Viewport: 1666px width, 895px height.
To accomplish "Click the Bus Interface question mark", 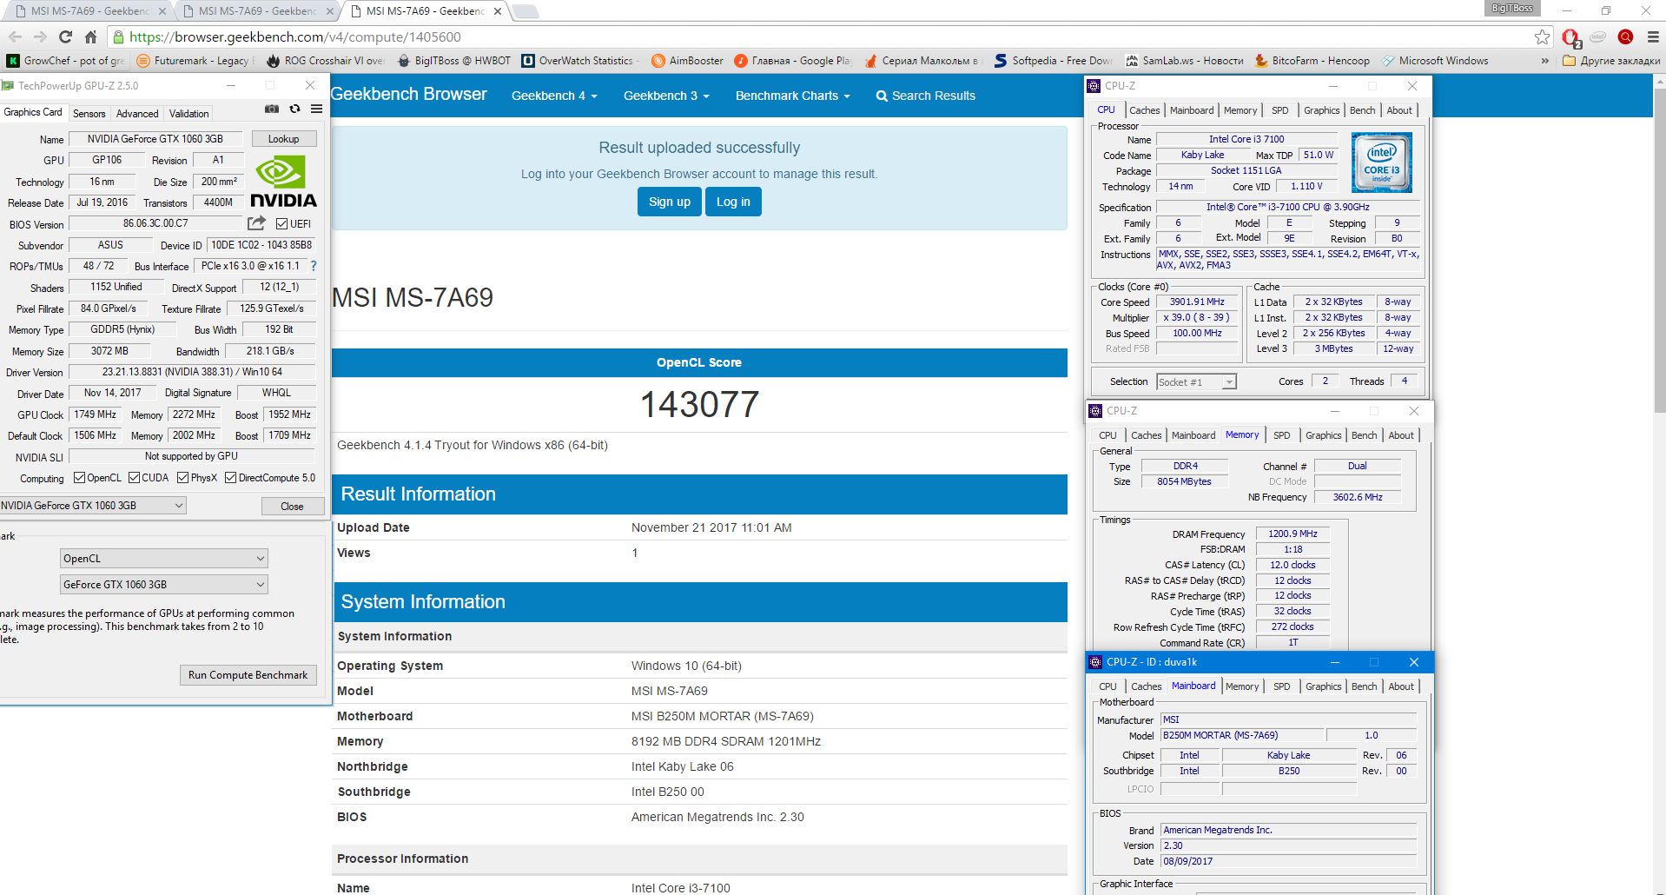I will [x=314, y=266].
